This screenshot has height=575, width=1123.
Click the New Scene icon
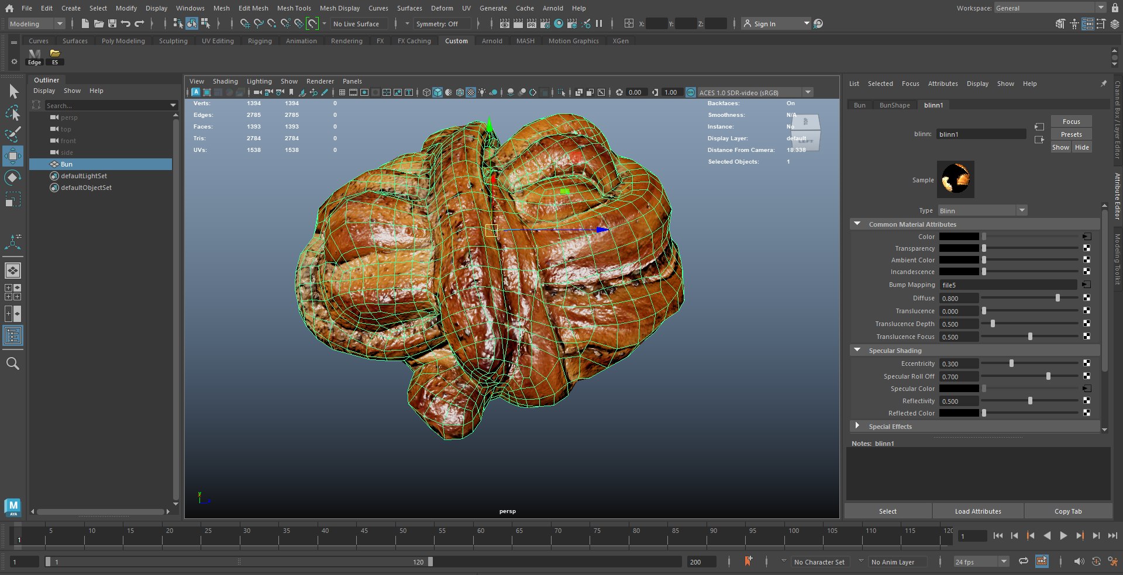coord(85,23)
